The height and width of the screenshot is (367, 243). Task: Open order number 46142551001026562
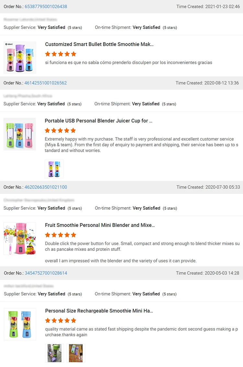pyautogui.click(x=45, y=83)
